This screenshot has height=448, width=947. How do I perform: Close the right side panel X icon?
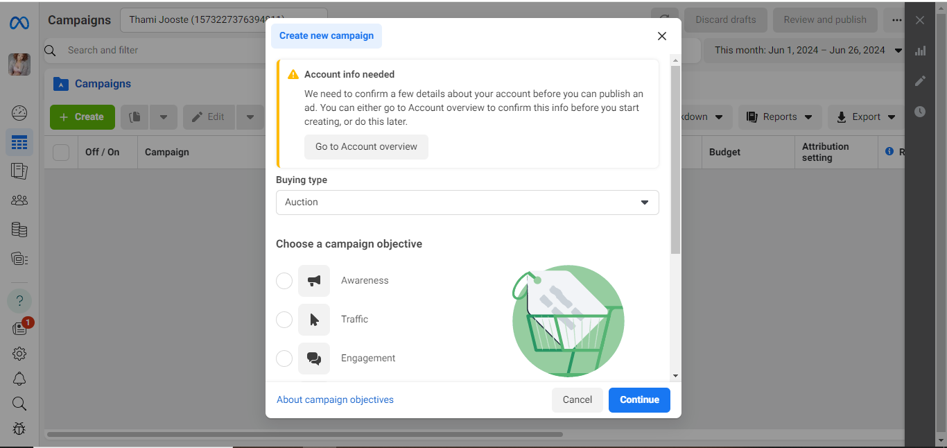920,20
